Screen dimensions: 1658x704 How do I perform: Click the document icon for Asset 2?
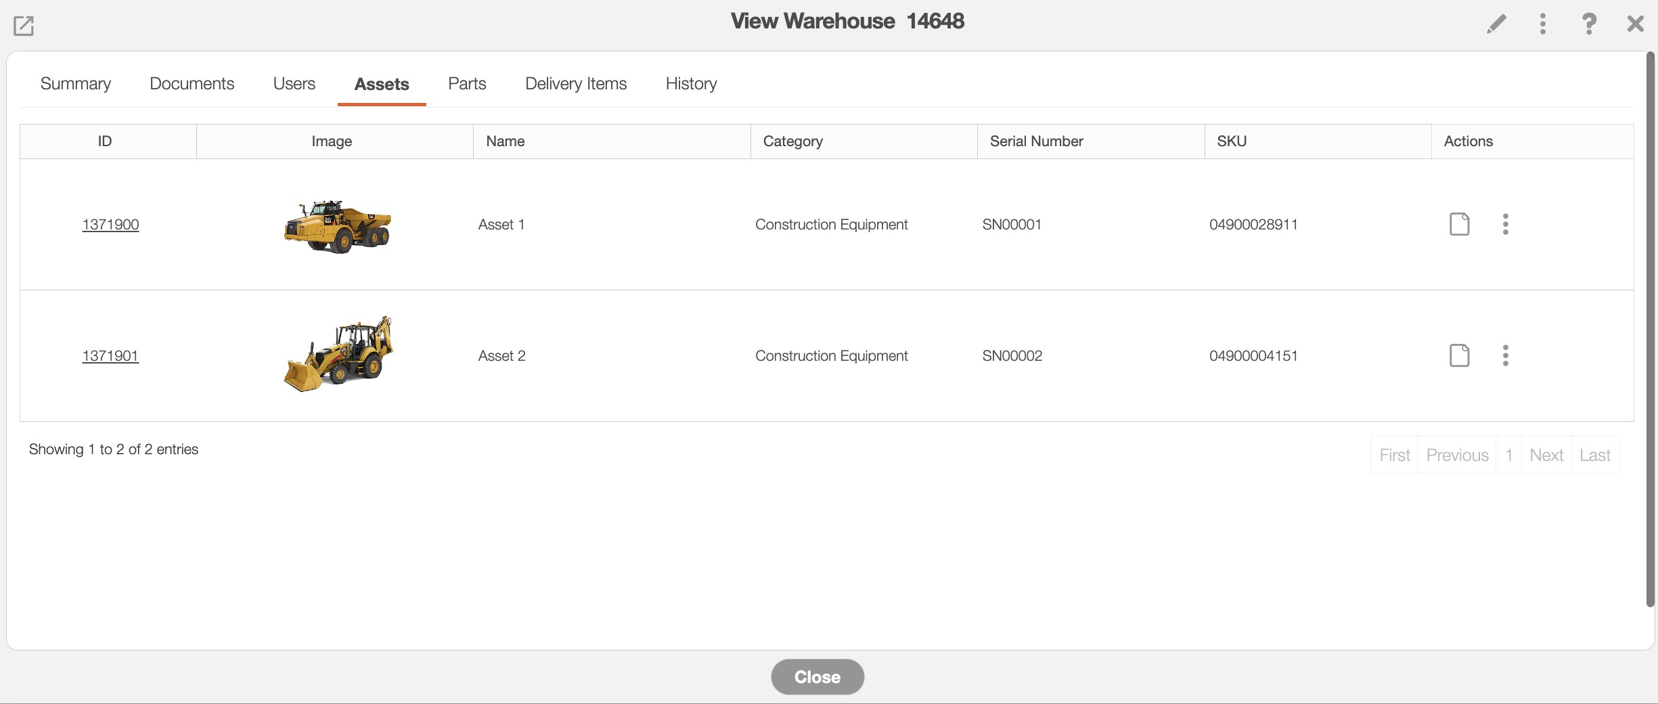pos(1459,355)
